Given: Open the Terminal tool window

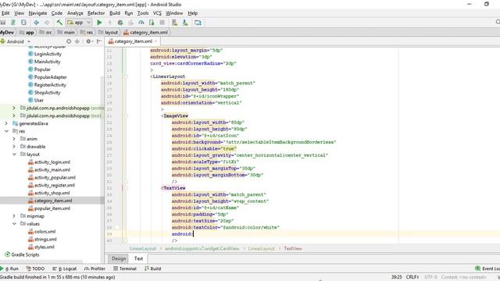Looking at the screenshot, I should click(125, 269).
